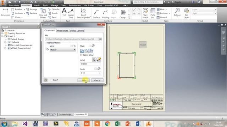Open Edit Layers
The image size is (227, 127).
(x=187, y=13)
